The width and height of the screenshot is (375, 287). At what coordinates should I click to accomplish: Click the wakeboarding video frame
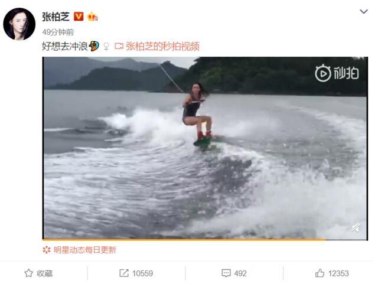pyautogui.click(x=205, y=148)
